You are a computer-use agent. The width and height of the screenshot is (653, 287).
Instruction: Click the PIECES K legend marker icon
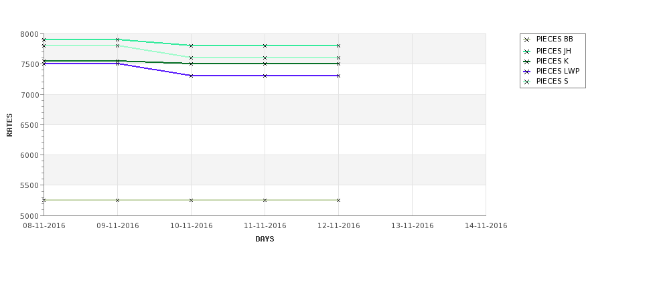pyautogui.click(x=526, y=62)
